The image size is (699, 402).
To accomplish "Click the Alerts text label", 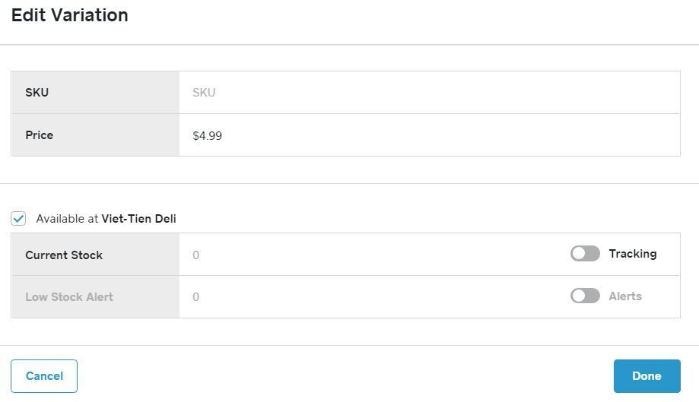I will [624, 296].
